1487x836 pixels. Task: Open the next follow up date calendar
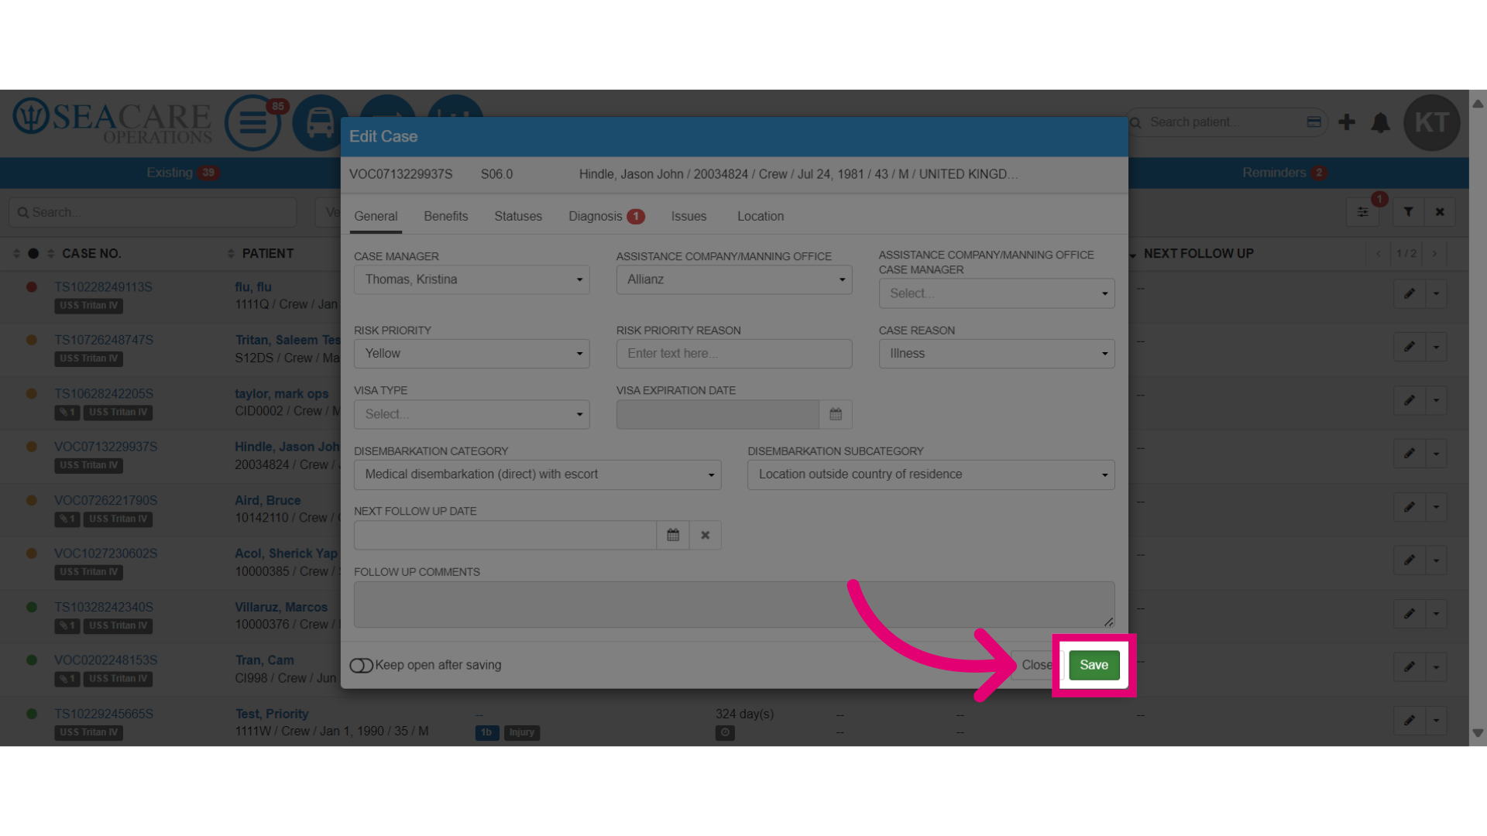pyautogui.click(x=673, y=535)
